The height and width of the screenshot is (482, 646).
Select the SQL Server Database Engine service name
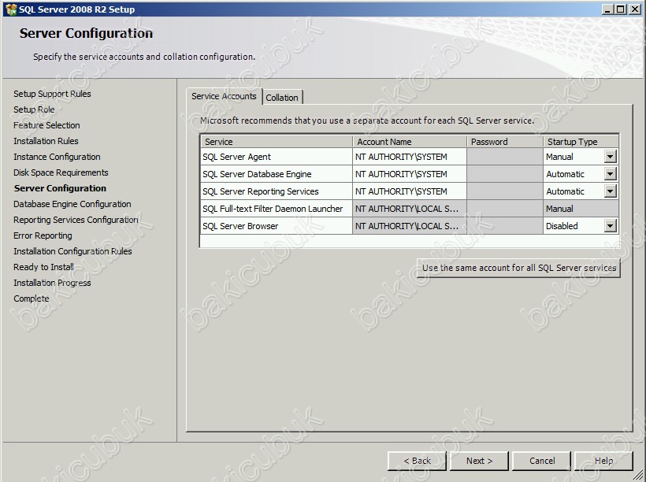click(x=257, y=174)
